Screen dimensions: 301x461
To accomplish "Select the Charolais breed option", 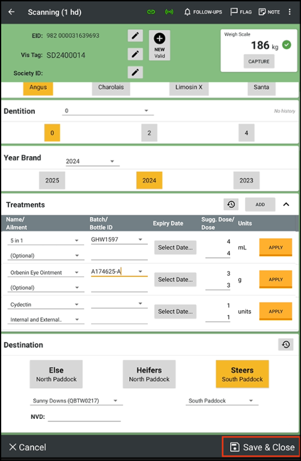I will [111, 88].
